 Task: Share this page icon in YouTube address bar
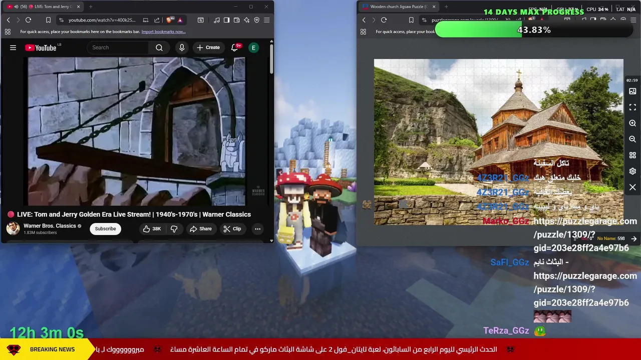tap(157, 20)
